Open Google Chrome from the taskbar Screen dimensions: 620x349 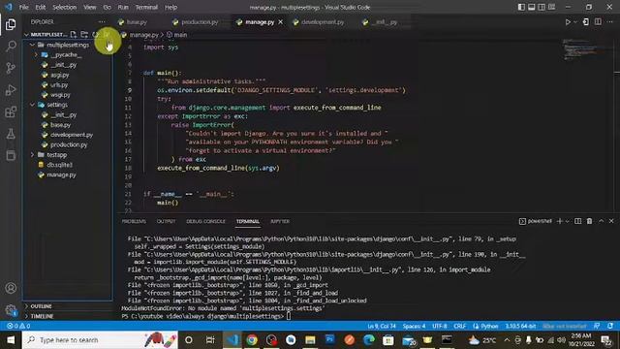pyautogui.click(x=252, y=340)
